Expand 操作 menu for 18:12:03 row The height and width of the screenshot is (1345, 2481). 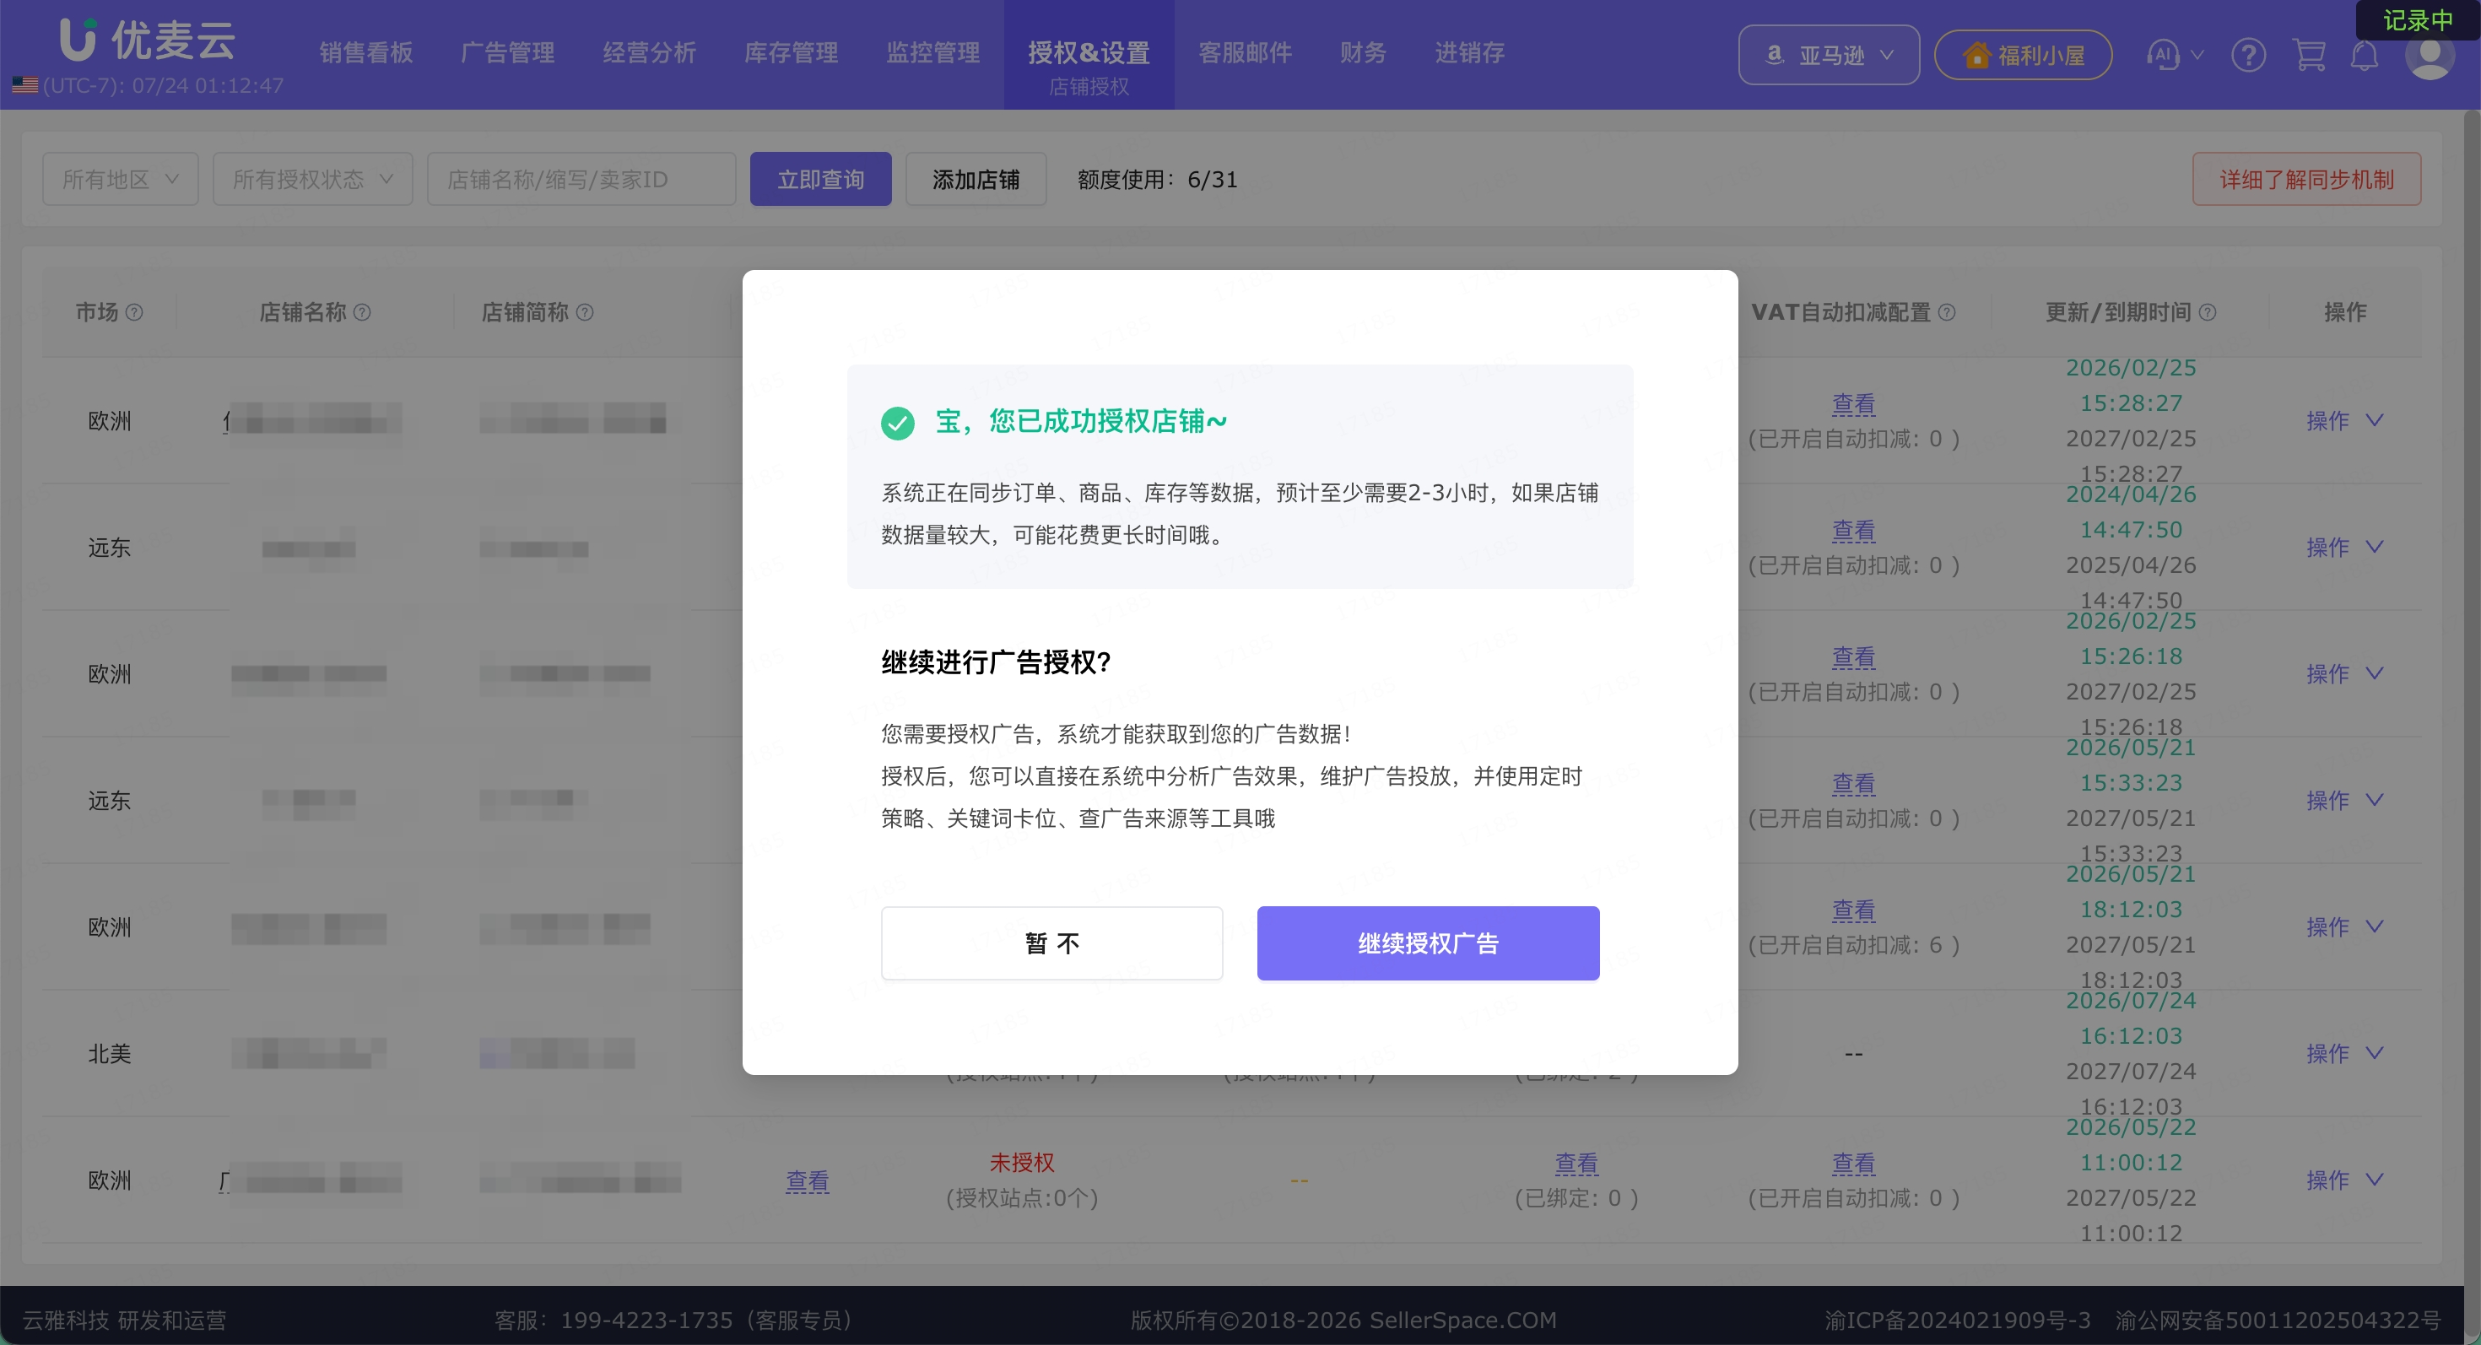tap(2344, 927)
